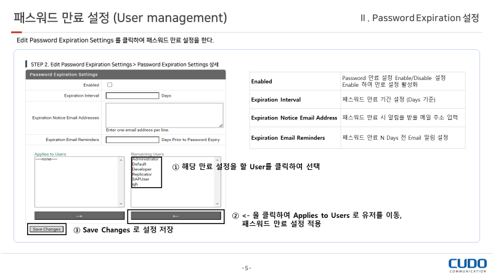The width and height of the screenshot is (493, 277).
Task: Enable the password expiration checkbox
Action: [110, 85]
